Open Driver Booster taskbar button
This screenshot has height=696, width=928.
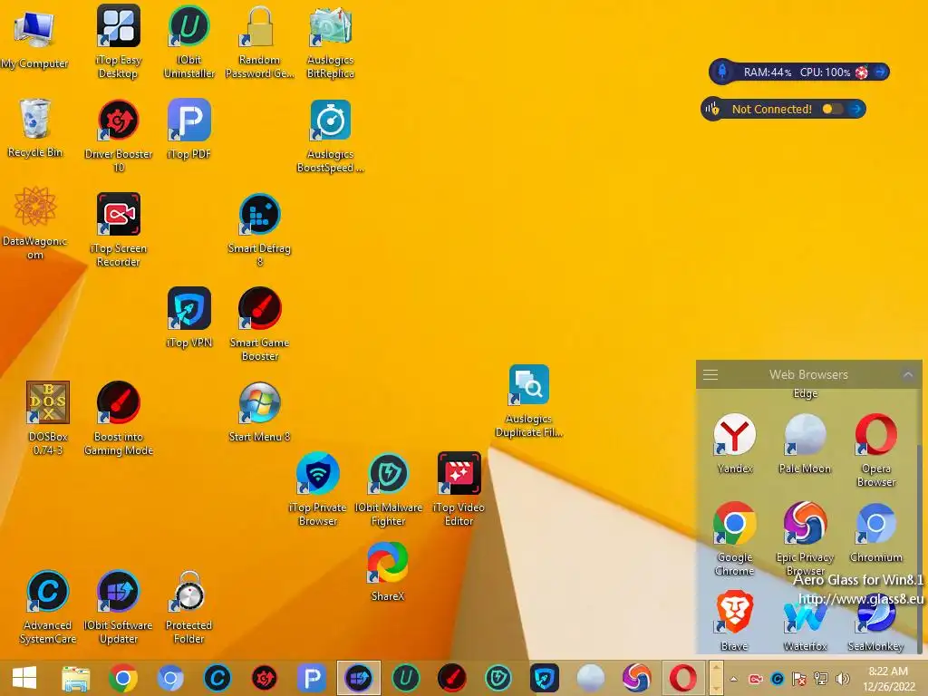pyautogui.click(x=264, y=678)
